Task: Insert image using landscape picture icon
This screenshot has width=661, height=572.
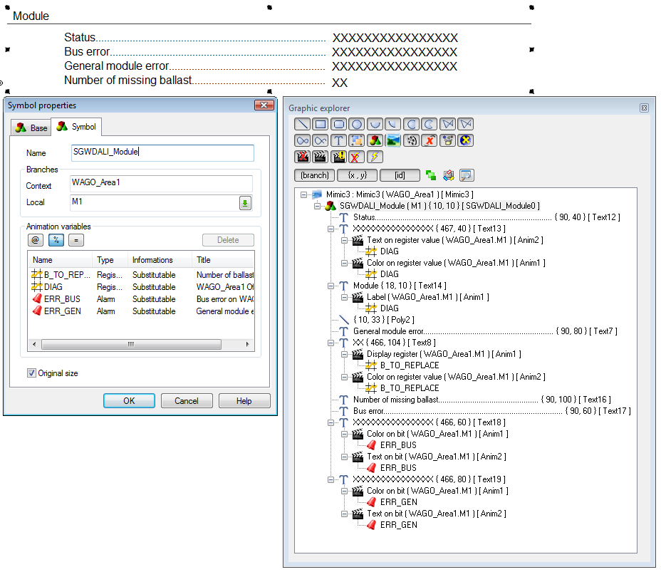Action: pos(393,140)
